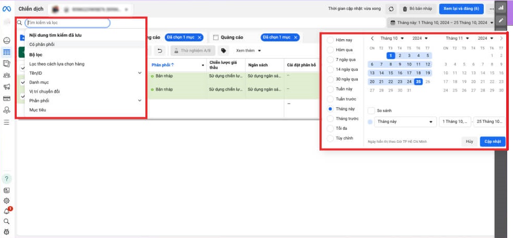Click the "Tìm kiếm và lọc" search field

(x=67, y=23)
